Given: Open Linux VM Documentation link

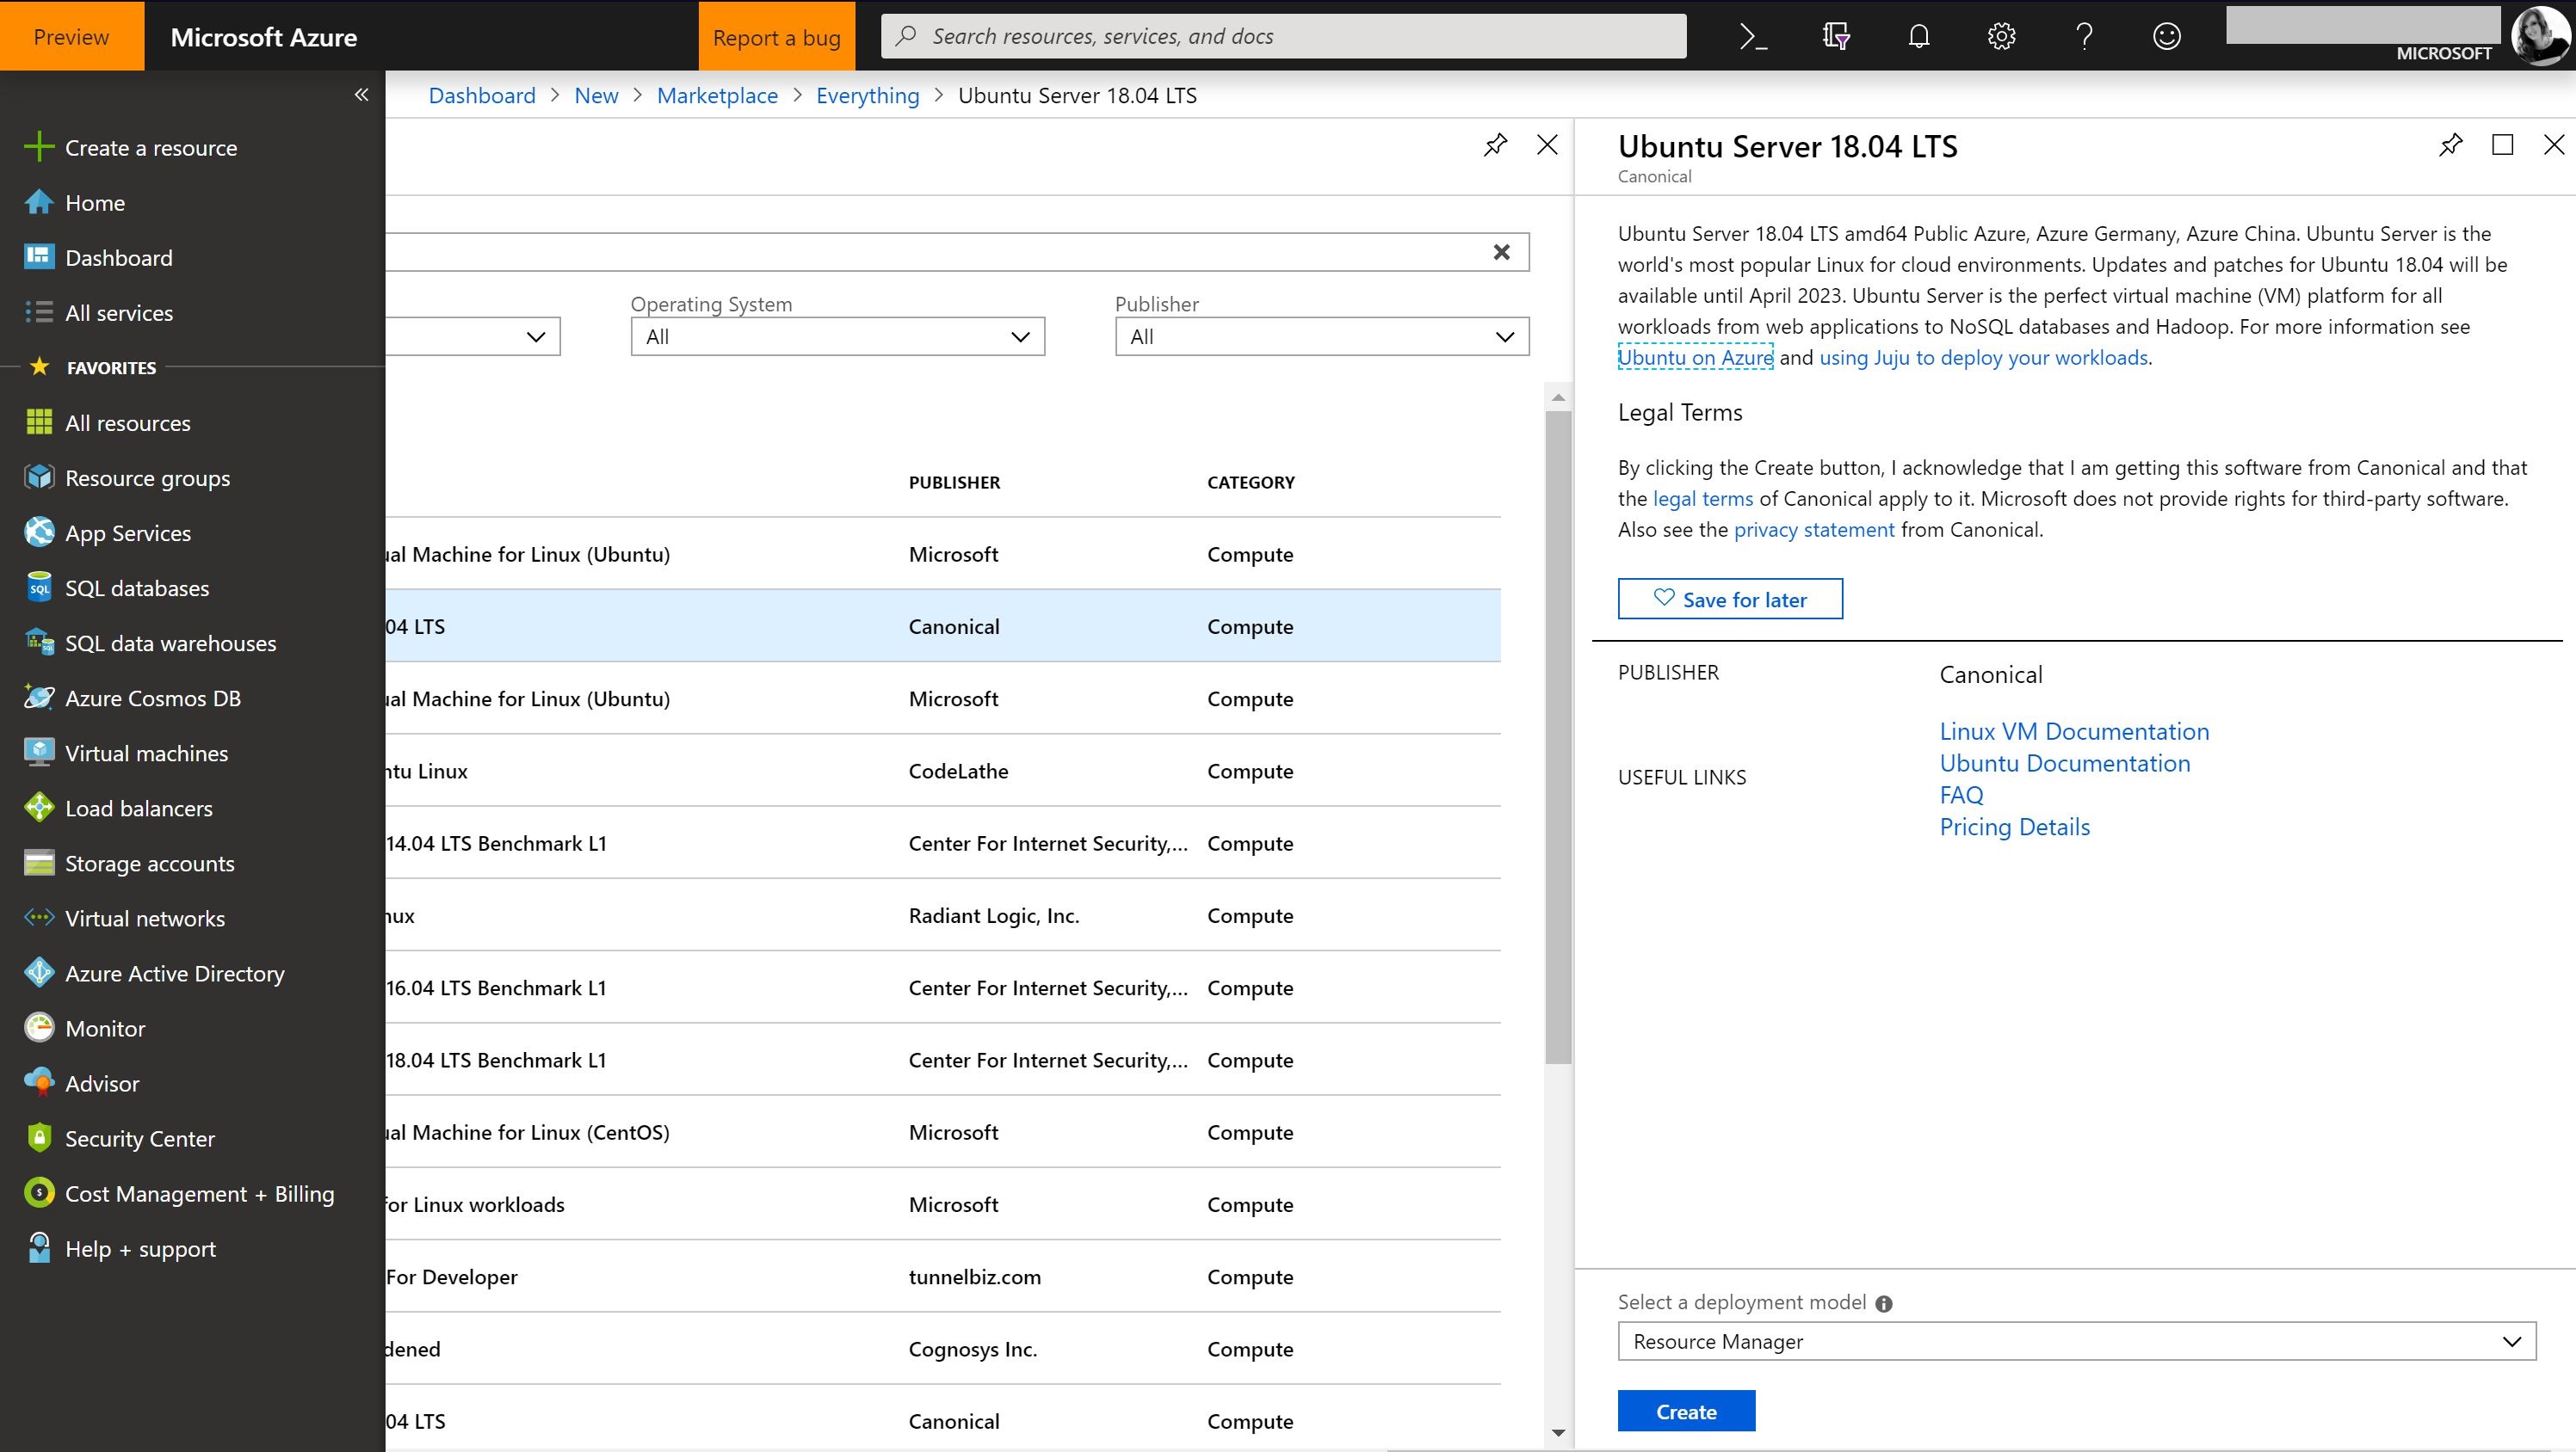Looking at the screenshot, I should (2074, 731).
